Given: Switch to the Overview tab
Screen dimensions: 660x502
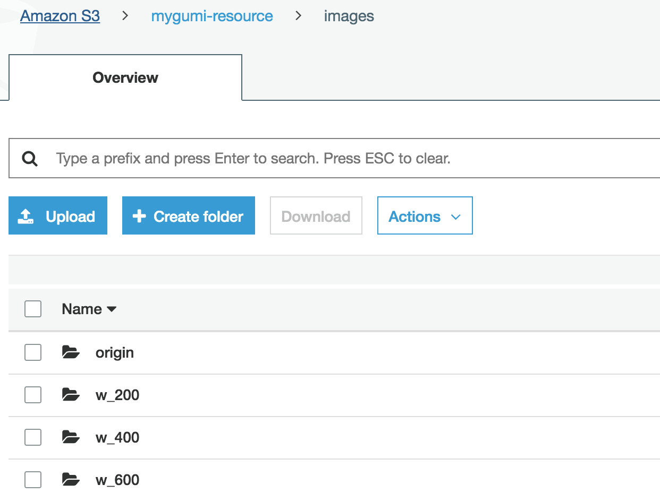Looking at the screenshot, I should tap(125, 77).
